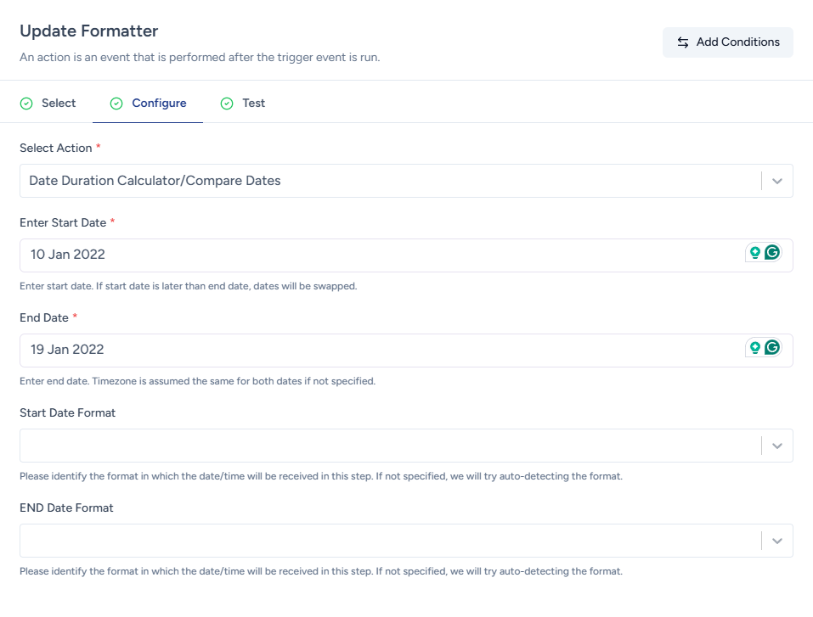This screenshot has height=617, width=813.
Task: Expand the Select Action dropdown chevron
Action: click(x=776, y=181)
